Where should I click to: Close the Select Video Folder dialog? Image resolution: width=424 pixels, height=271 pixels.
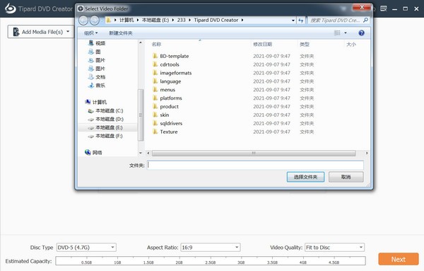(x=362, y=8)
